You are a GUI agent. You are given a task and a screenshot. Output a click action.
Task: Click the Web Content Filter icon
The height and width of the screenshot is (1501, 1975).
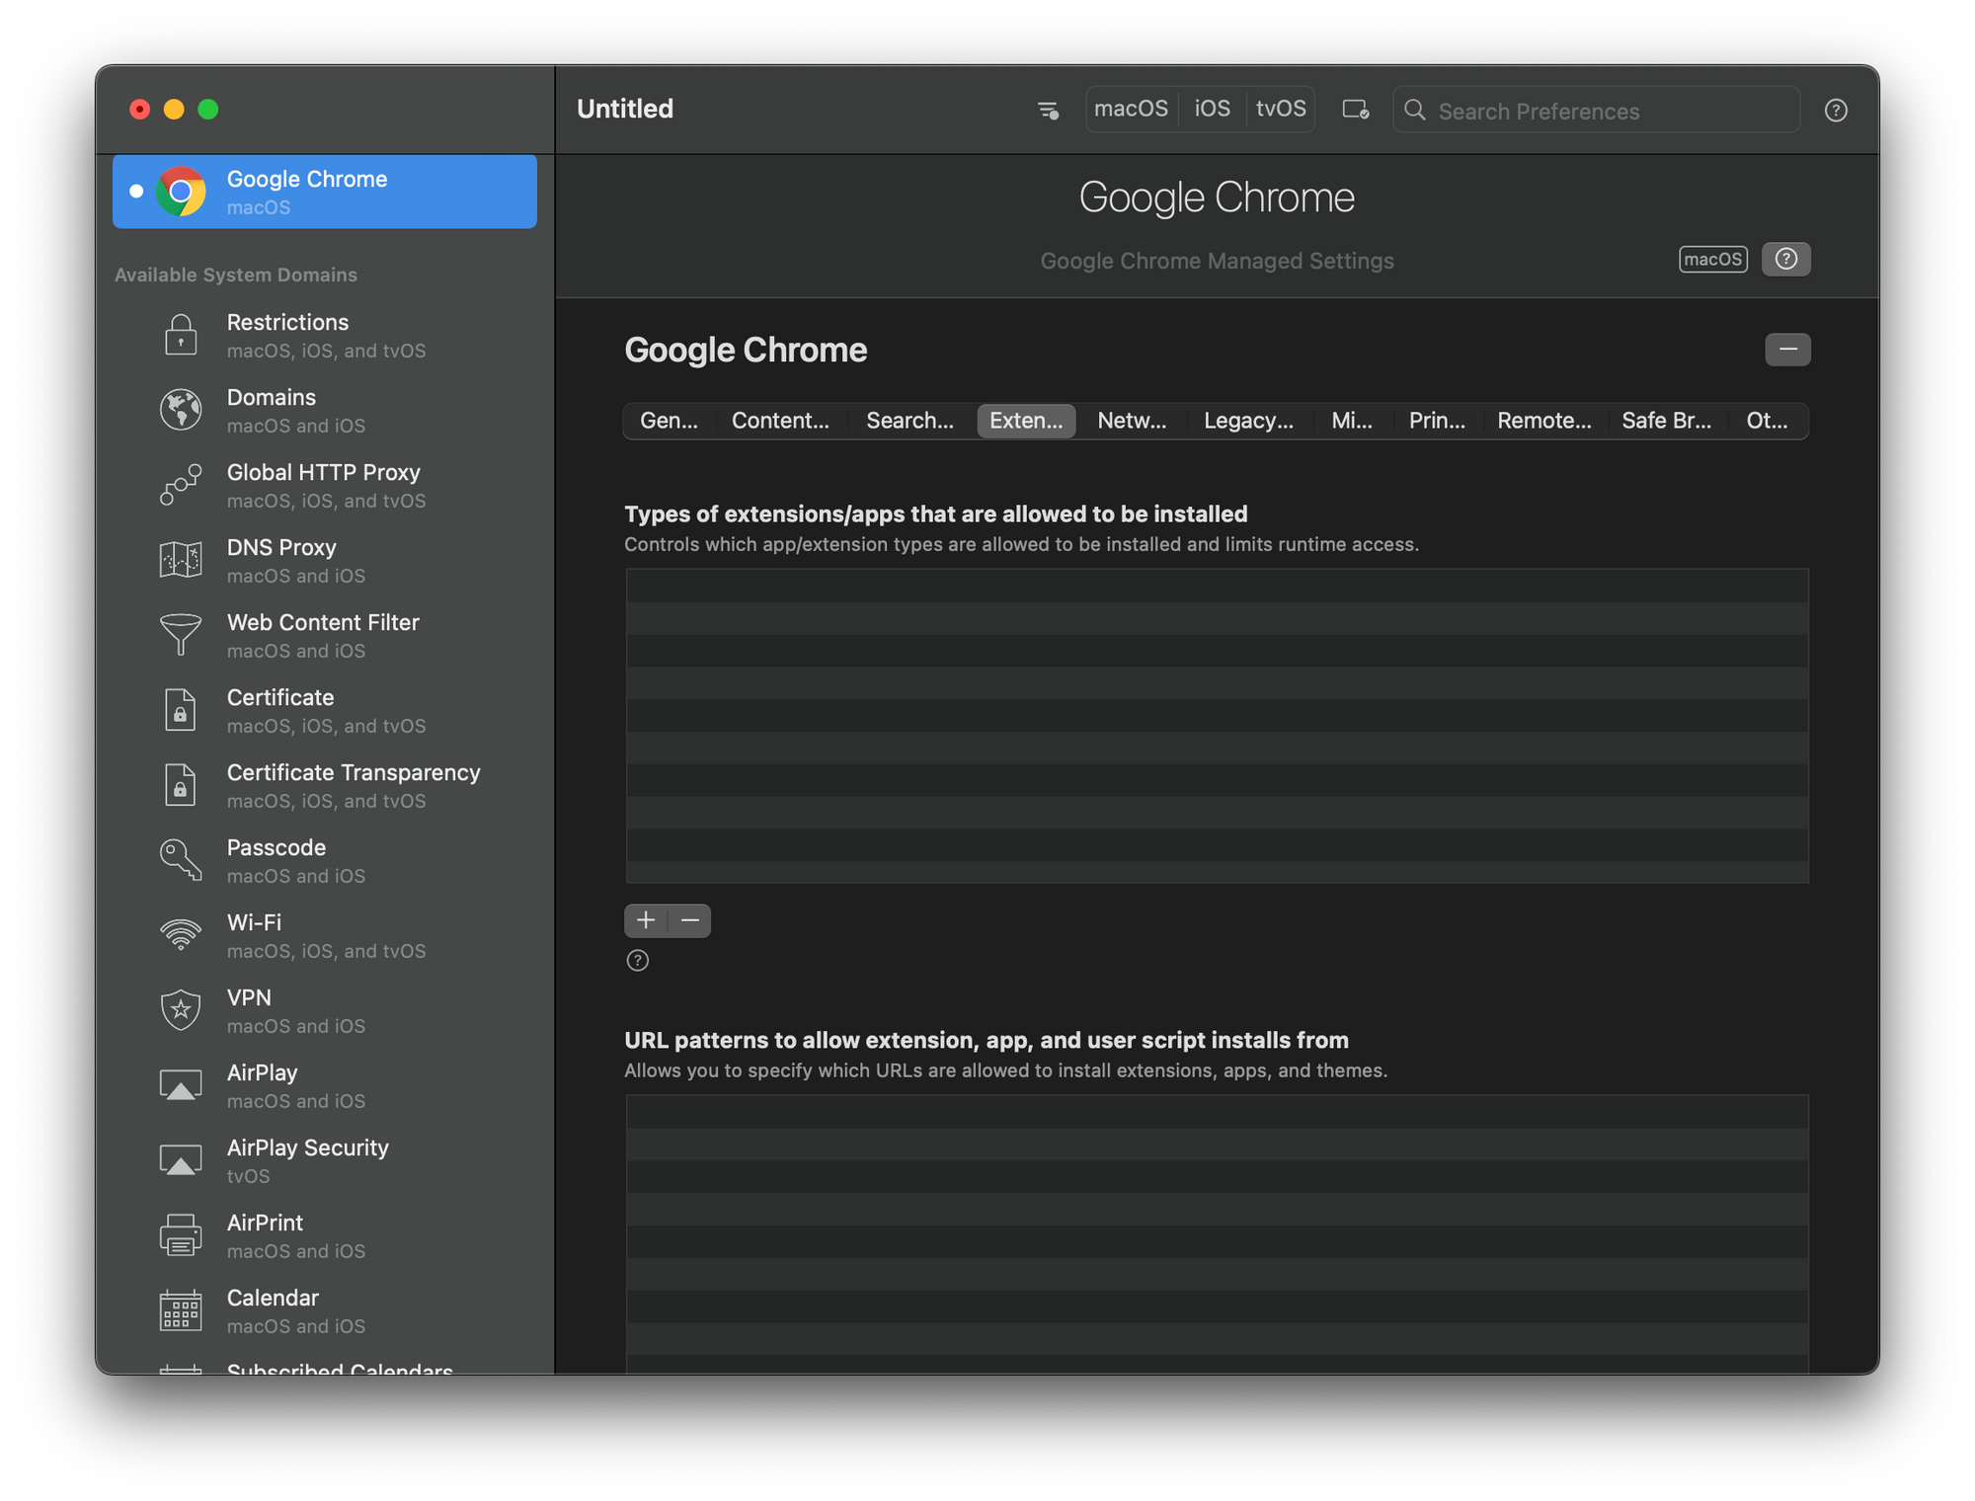click(x=178, y=634)
